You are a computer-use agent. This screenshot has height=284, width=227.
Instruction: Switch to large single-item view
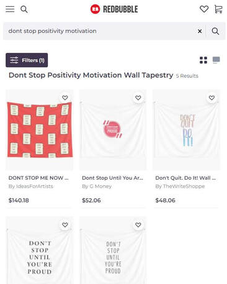point(216,60)
